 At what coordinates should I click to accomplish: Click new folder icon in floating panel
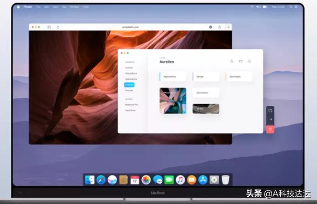(270, 111)
